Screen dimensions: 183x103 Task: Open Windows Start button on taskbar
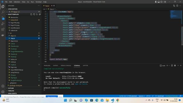click(x=65, y=100)
